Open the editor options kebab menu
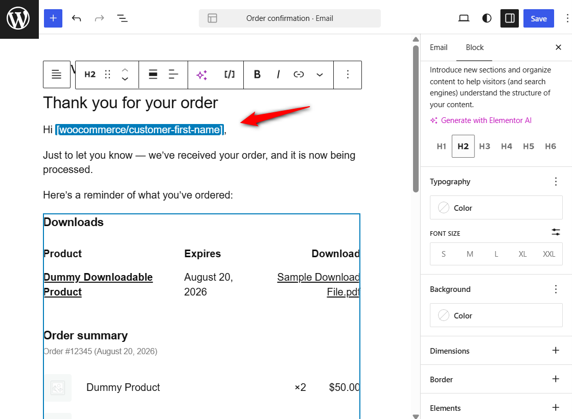The width and height of the screenshot is (572, 419). coord(567,18)
